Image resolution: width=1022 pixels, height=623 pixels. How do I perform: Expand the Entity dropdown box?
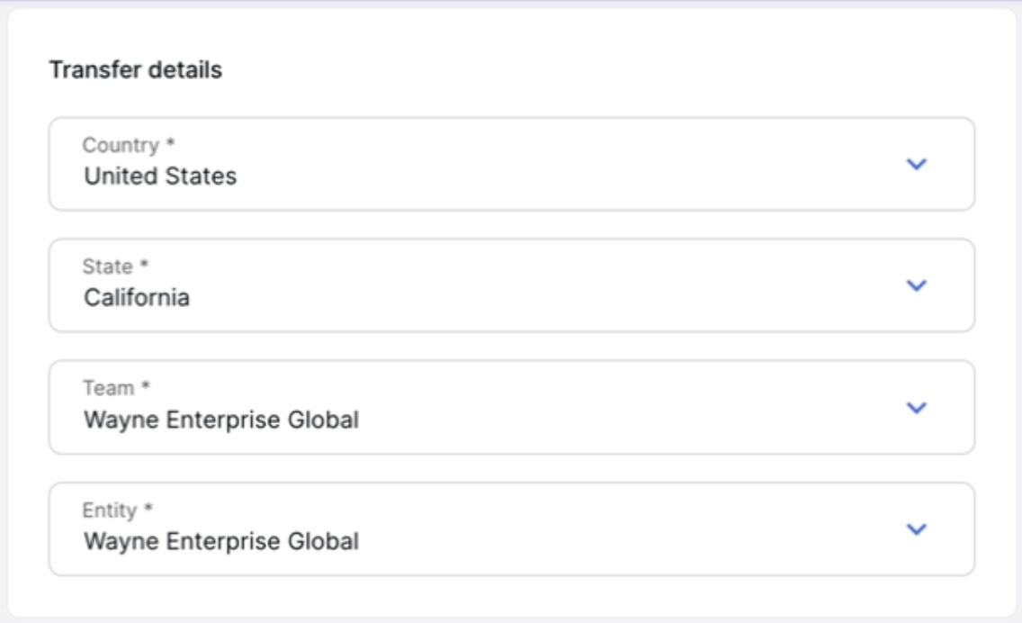coord(512,529)
